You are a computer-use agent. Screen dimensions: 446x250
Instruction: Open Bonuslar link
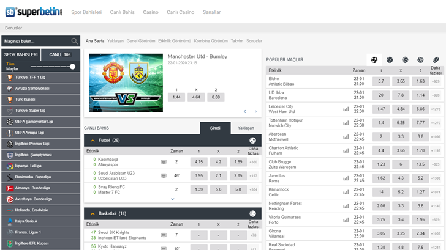click(x=13, y=28)
